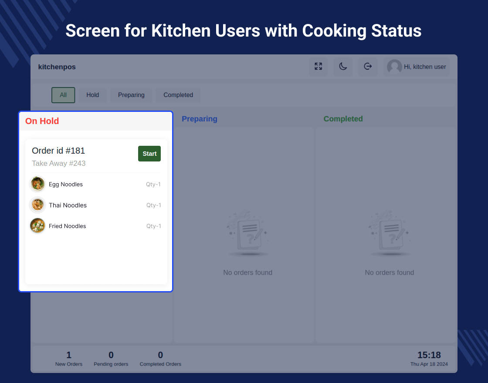Click the Completed column header
This screenshot has height=383, width=488.
(x=343, y=118)
